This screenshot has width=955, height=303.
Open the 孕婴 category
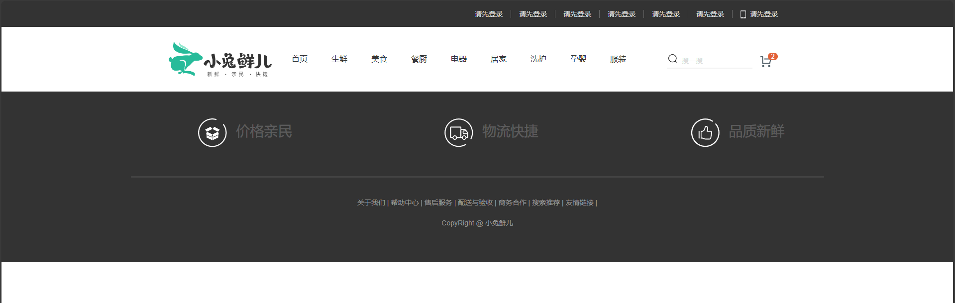[x=578, y=59]
